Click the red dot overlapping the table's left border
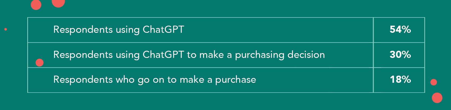 coord(39,63)
